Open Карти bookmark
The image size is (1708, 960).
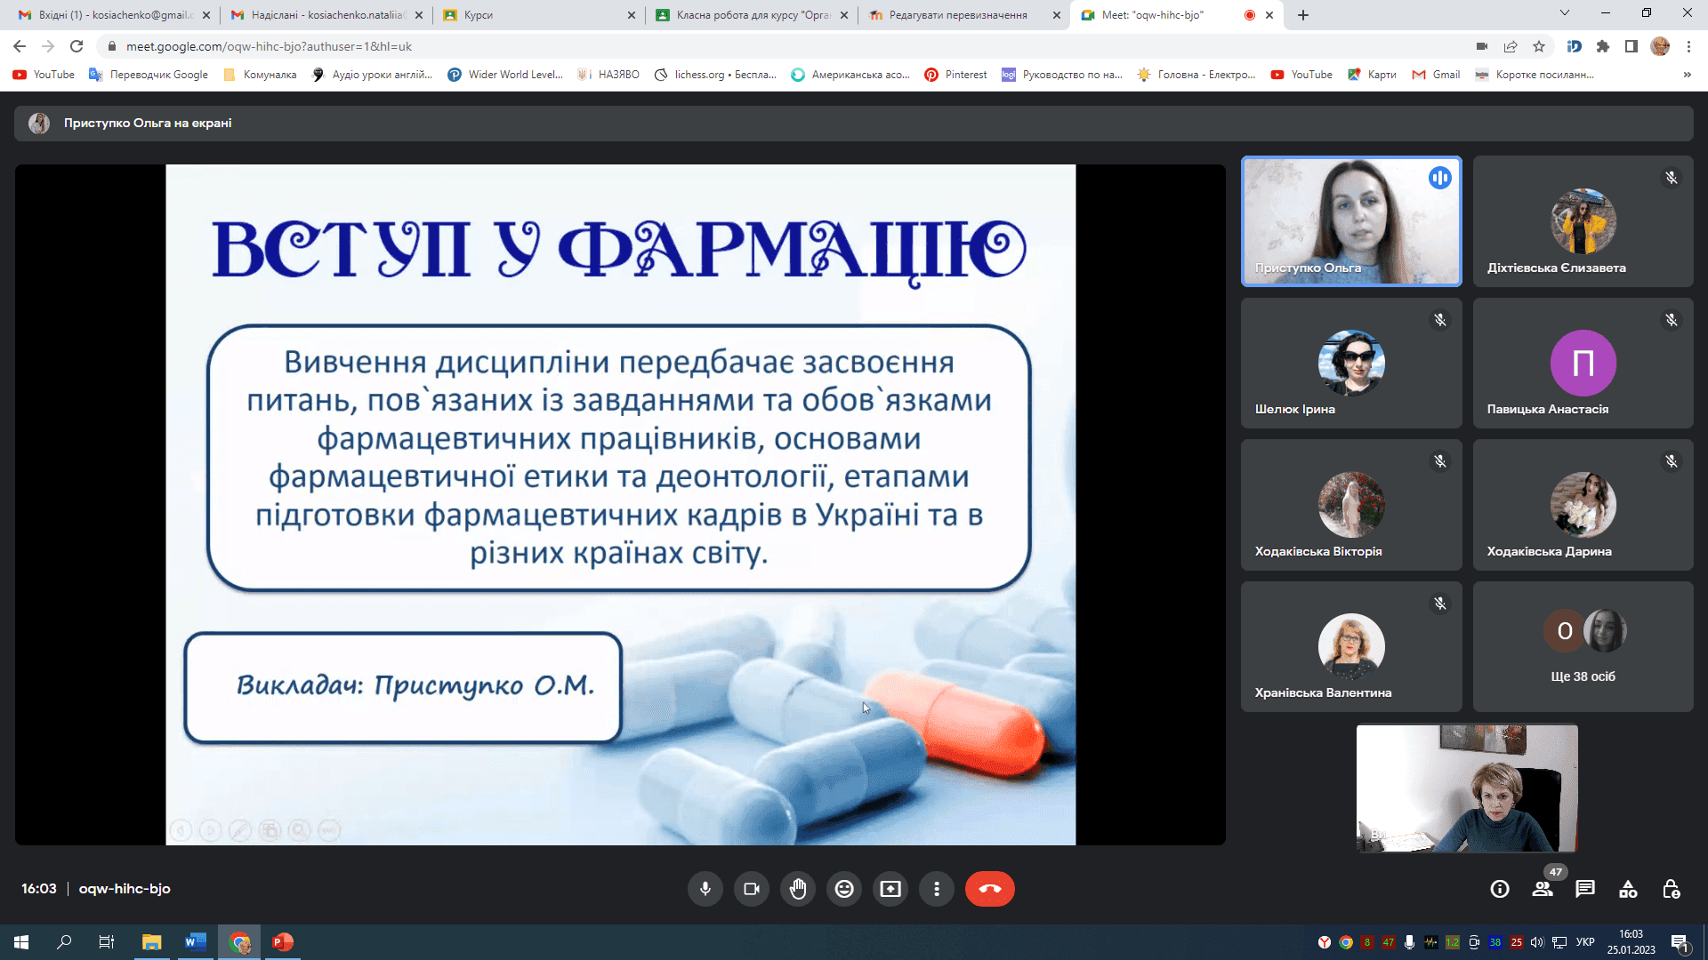click(x=1372, y=75)
